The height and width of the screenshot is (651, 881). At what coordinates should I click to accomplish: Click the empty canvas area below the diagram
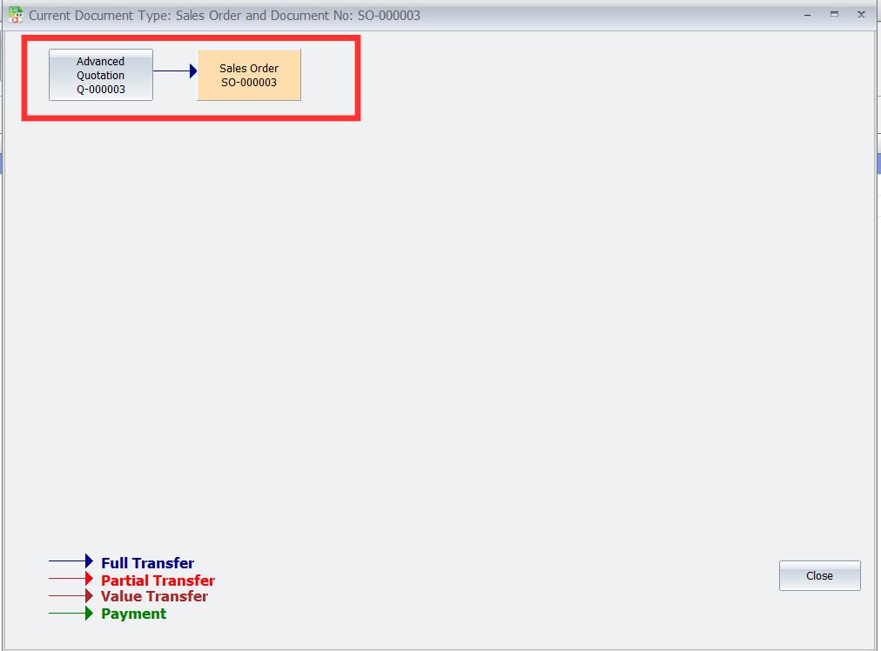(435, 348)
